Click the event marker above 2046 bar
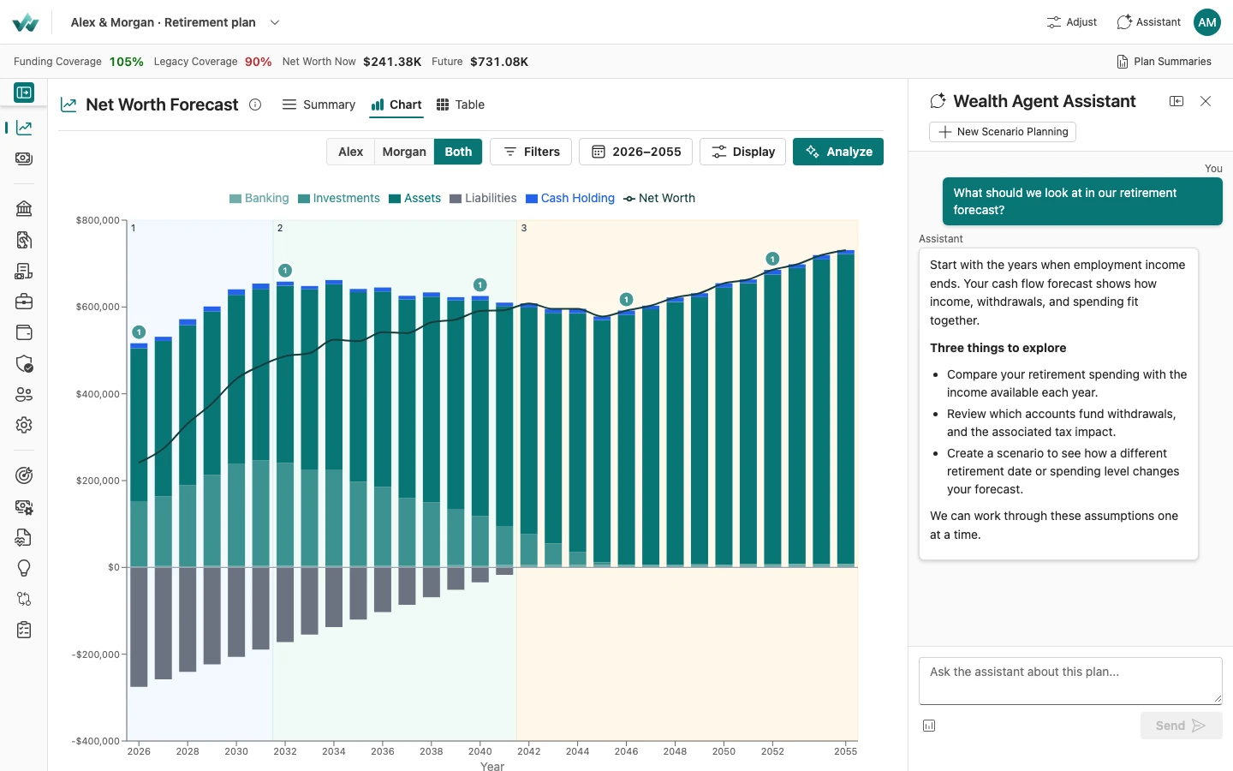1233x771 pixels. [627, 300]
